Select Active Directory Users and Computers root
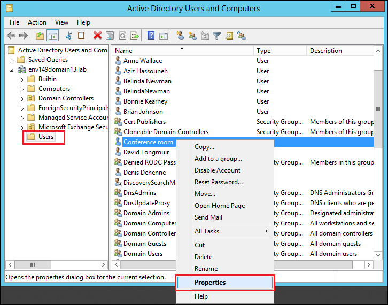Viewport: 388px width, 305px height. point(58,50)
